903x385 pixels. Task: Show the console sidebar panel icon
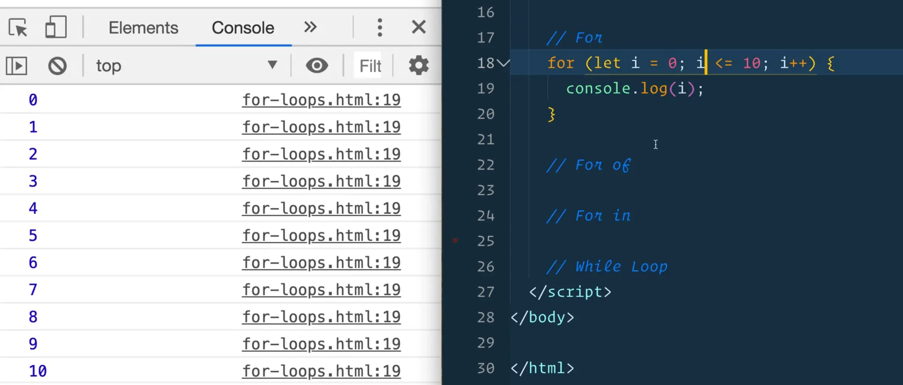coord(16,65)
